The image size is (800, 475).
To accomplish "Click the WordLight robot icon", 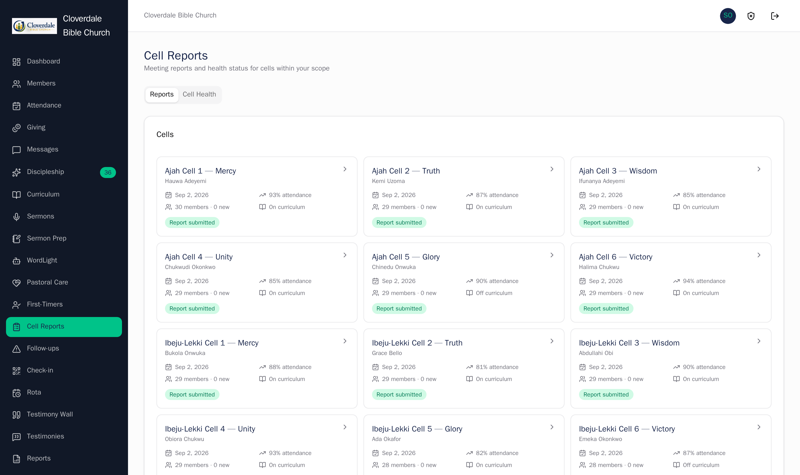I will point(16,260).
